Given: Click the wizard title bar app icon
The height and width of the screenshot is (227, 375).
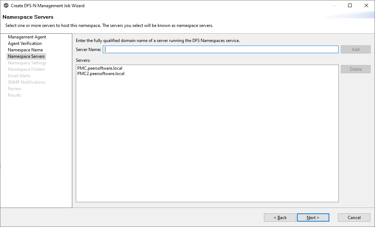Looking at the screenshot, I should [6, 5].
